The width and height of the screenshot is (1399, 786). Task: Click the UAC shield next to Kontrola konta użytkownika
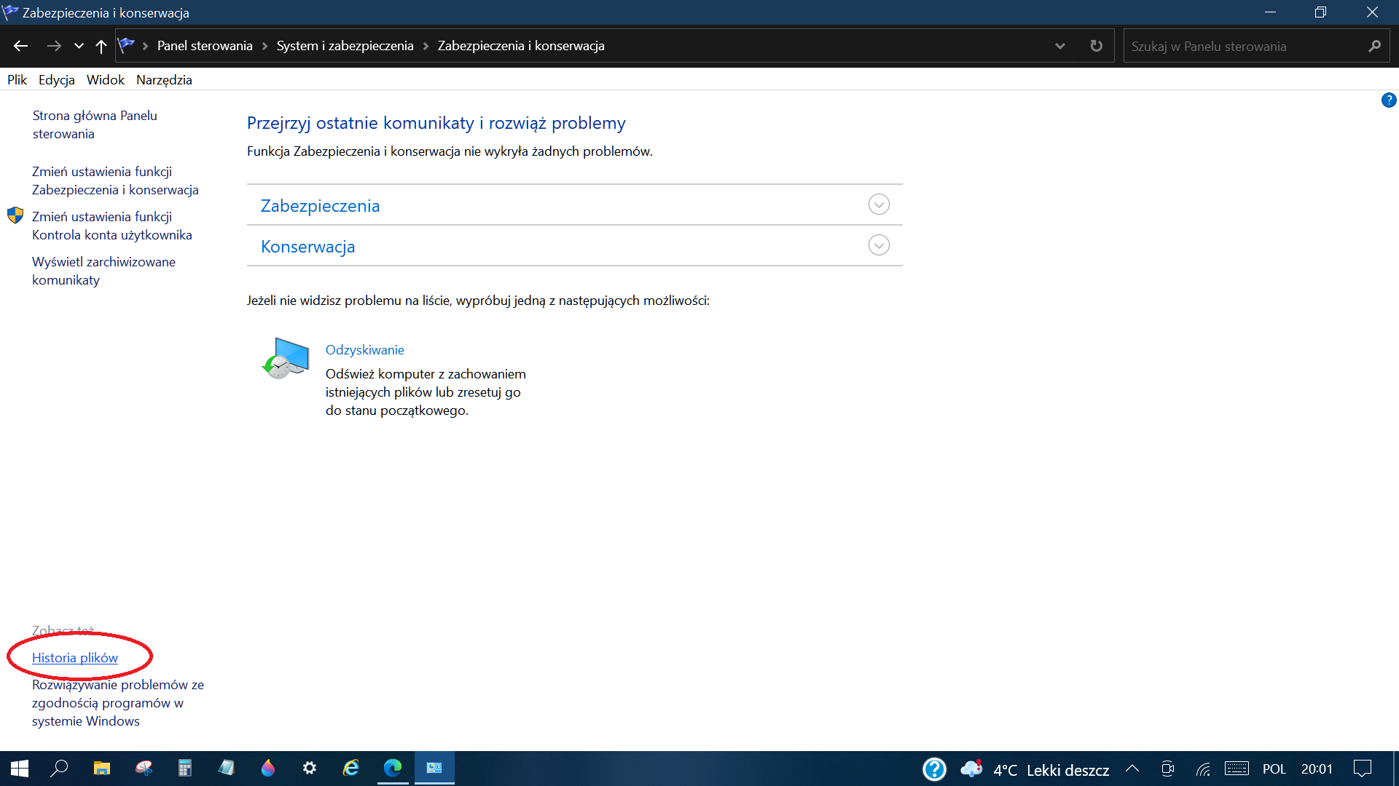click(15, 215)
